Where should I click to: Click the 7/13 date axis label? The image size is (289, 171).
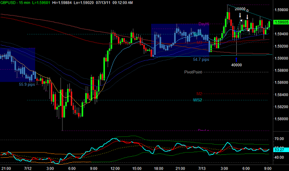coord(202,168)
